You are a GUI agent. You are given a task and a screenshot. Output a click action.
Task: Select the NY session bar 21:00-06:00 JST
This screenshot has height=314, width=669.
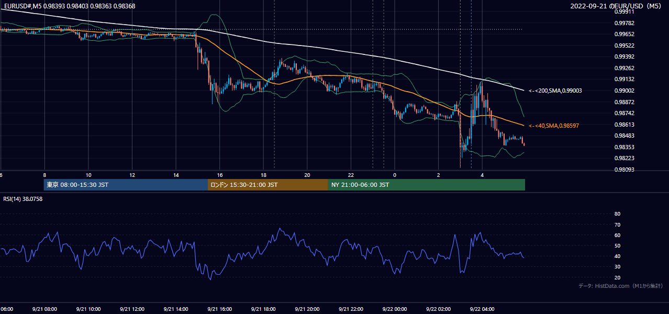pos(427,185)
